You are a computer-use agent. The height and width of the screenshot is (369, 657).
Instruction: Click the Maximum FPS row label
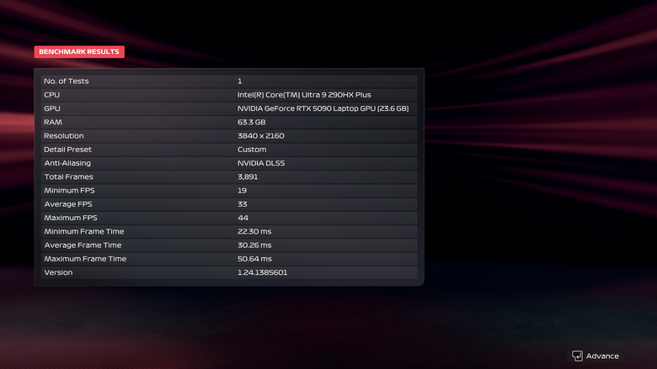(x=71, y=218)
